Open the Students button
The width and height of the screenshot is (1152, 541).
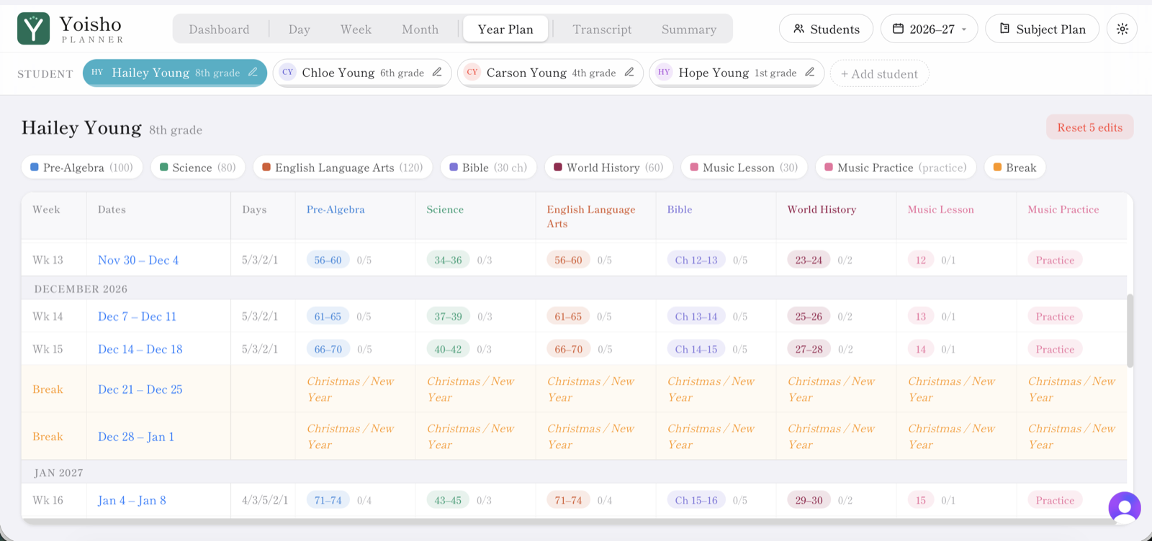pos(826,29)
